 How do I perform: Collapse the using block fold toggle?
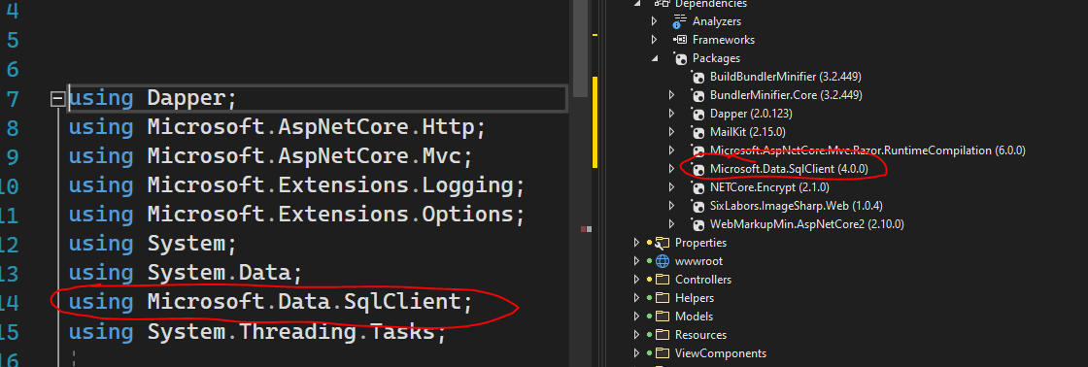tap(57, 99)
